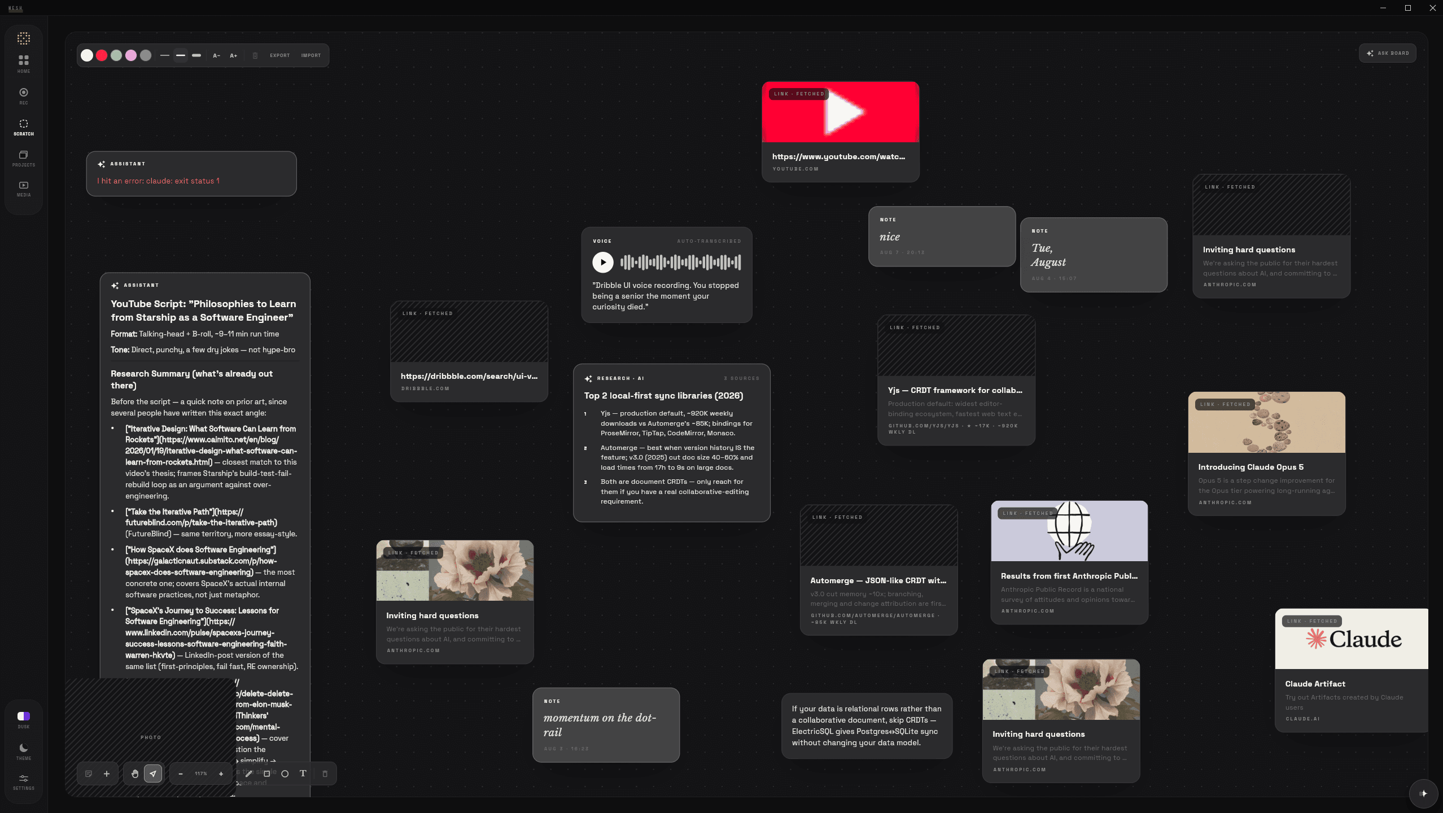
Task: Open the Ask Board assistant
Action: [1388, 53]
